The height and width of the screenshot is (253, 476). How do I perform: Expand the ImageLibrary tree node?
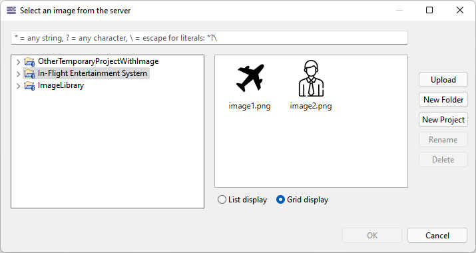pos(18,86)
